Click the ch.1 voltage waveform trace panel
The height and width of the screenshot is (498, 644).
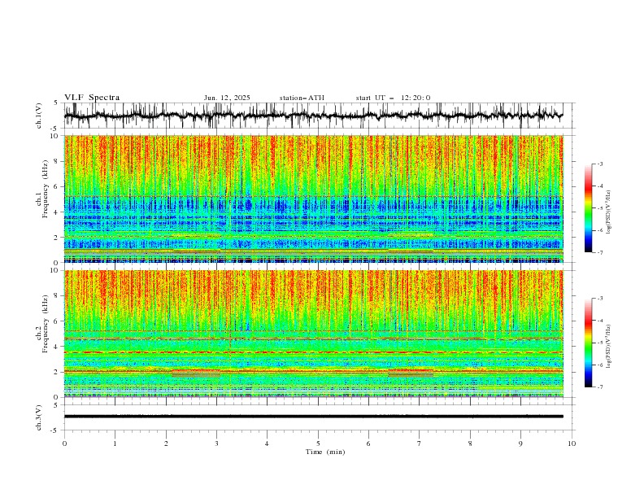point(319,116)
